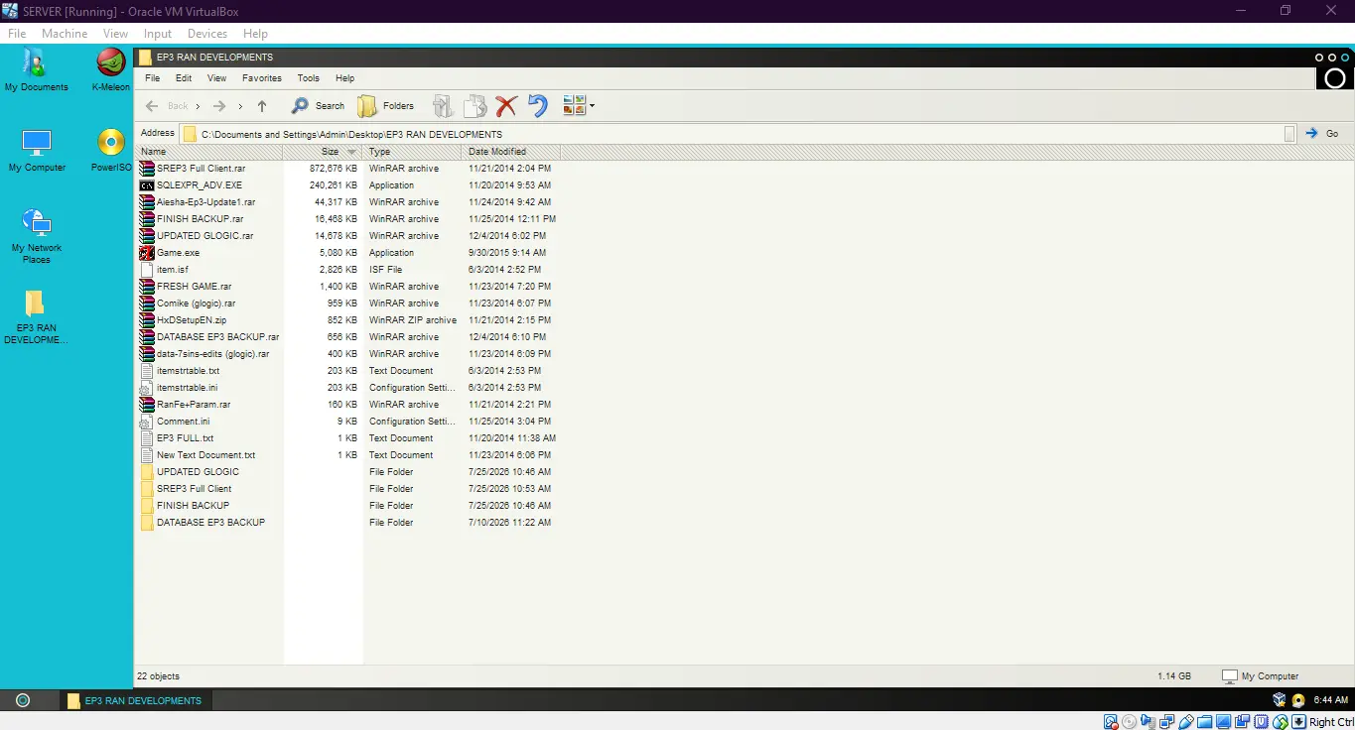This screenshot has height=730, width=1355.
Task: Sort by the Name column header
Action: click(208, 152)
